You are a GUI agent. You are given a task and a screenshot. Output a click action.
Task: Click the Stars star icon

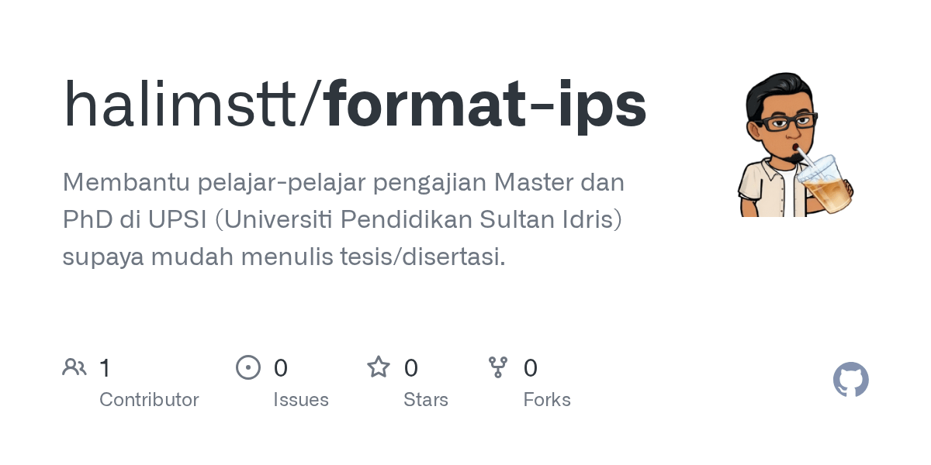tap(379, 367)
